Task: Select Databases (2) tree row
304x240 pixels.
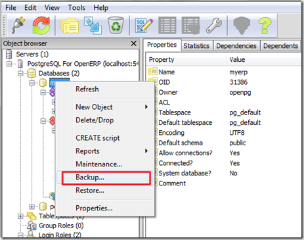Action: click(x=59, y=73)
